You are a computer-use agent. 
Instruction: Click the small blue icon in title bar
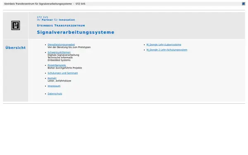243,4
